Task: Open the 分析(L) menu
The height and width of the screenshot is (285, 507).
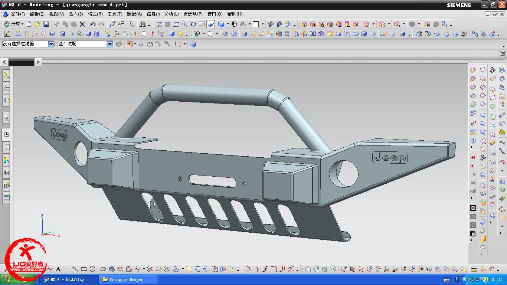Action: coord(171,14)
